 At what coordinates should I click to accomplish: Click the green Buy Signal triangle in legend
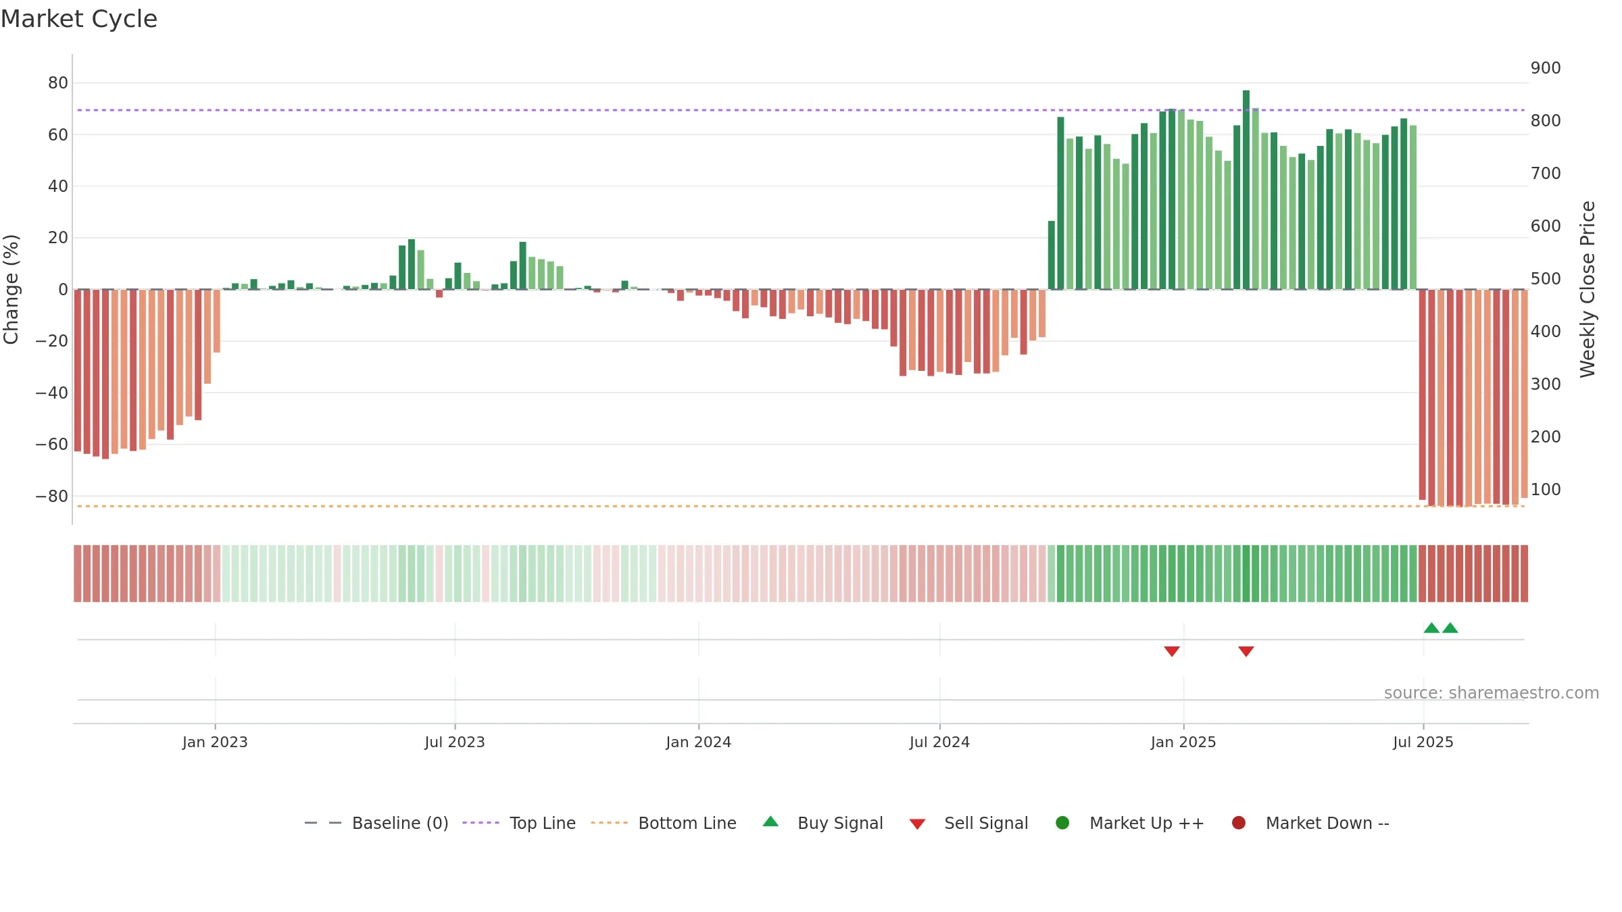(770, 822)
